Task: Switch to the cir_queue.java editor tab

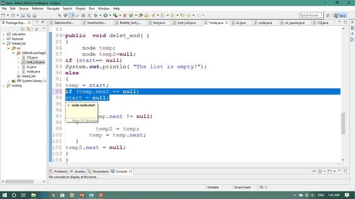Action: (295, 23)
